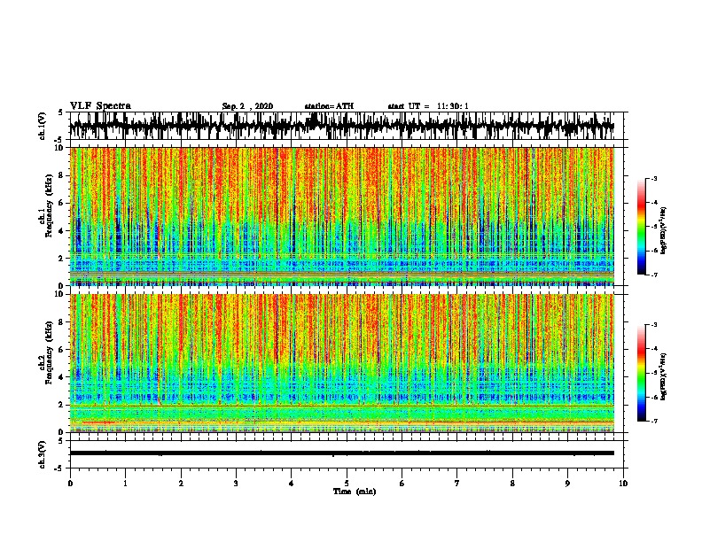Click the "-3" label on ch.1 color scale
Screen dimensions: 702x542
coord(653,178)
